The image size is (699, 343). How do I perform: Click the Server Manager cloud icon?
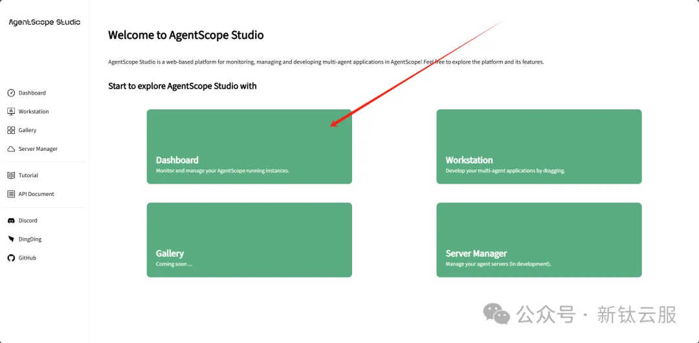coord(11,149)
